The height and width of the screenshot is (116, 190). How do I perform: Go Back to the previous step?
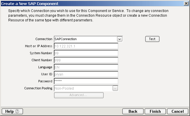pyautogui.click(x=133, y=111)
